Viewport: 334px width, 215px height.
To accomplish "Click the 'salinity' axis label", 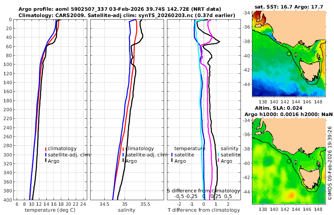I will (x=127, y=210).
